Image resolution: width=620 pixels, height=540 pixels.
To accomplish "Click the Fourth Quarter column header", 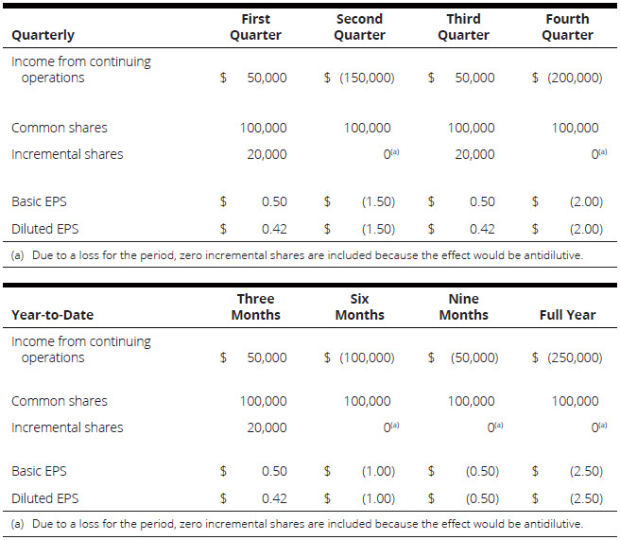I will tap(567, 27).
